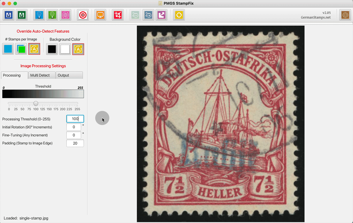Click the greyed hand-minus pointer icon

coord(135,15)
